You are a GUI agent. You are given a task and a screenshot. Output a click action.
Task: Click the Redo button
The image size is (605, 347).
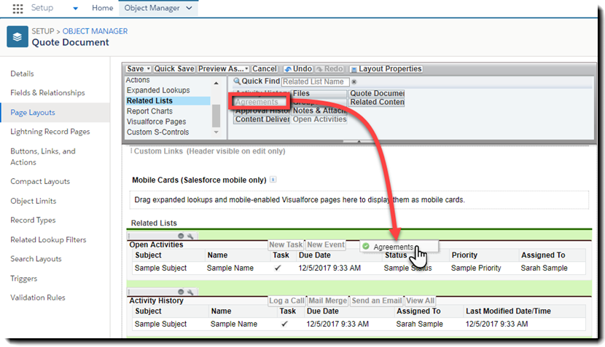click(329, 69)
